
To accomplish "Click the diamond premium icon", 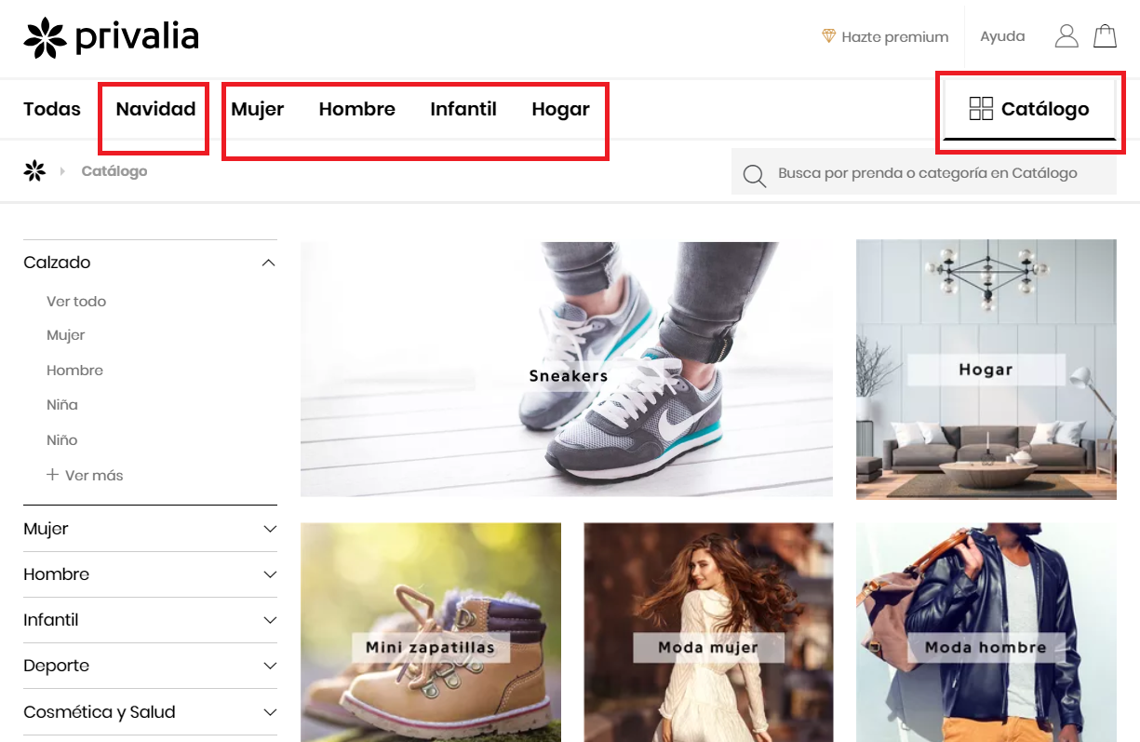I will click(828, 36).
